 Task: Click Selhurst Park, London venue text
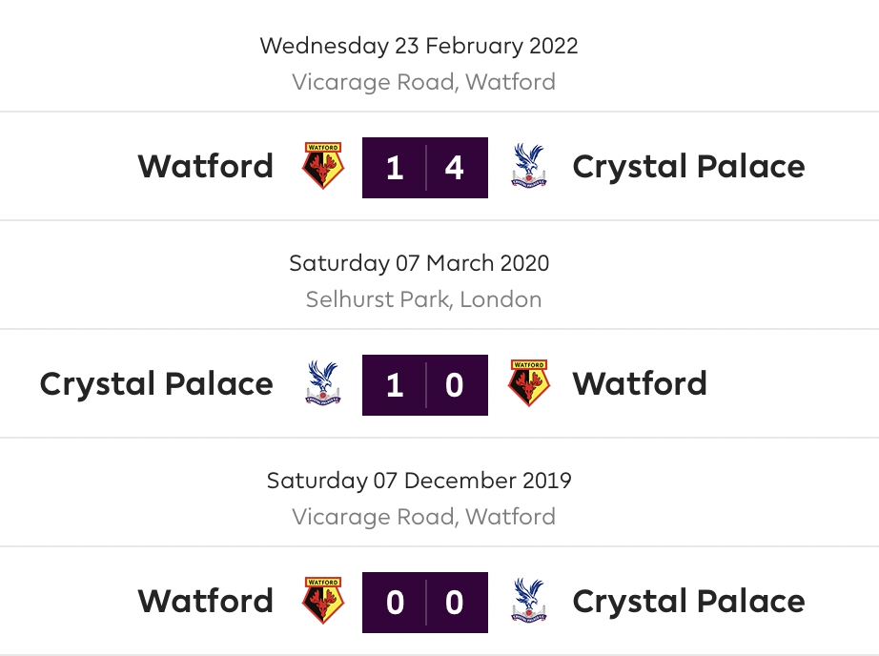click(424, 299)
